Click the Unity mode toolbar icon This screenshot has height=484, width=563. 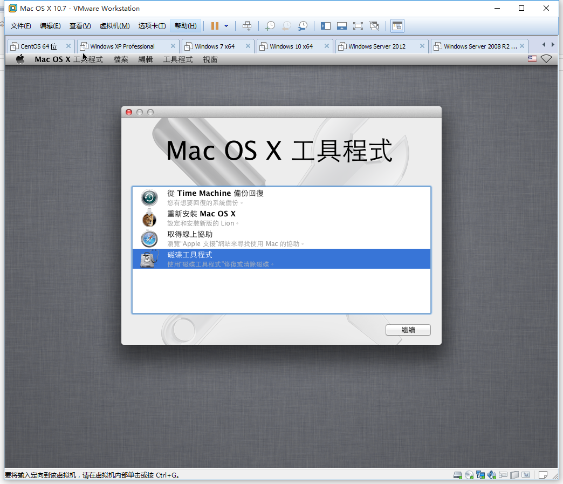[374, 26]
